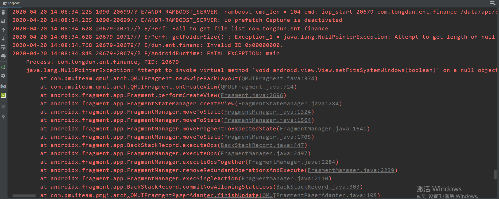This screenshot has width=499, height=199.
Task: Open Help with the question mark icon
Action: 3,117
